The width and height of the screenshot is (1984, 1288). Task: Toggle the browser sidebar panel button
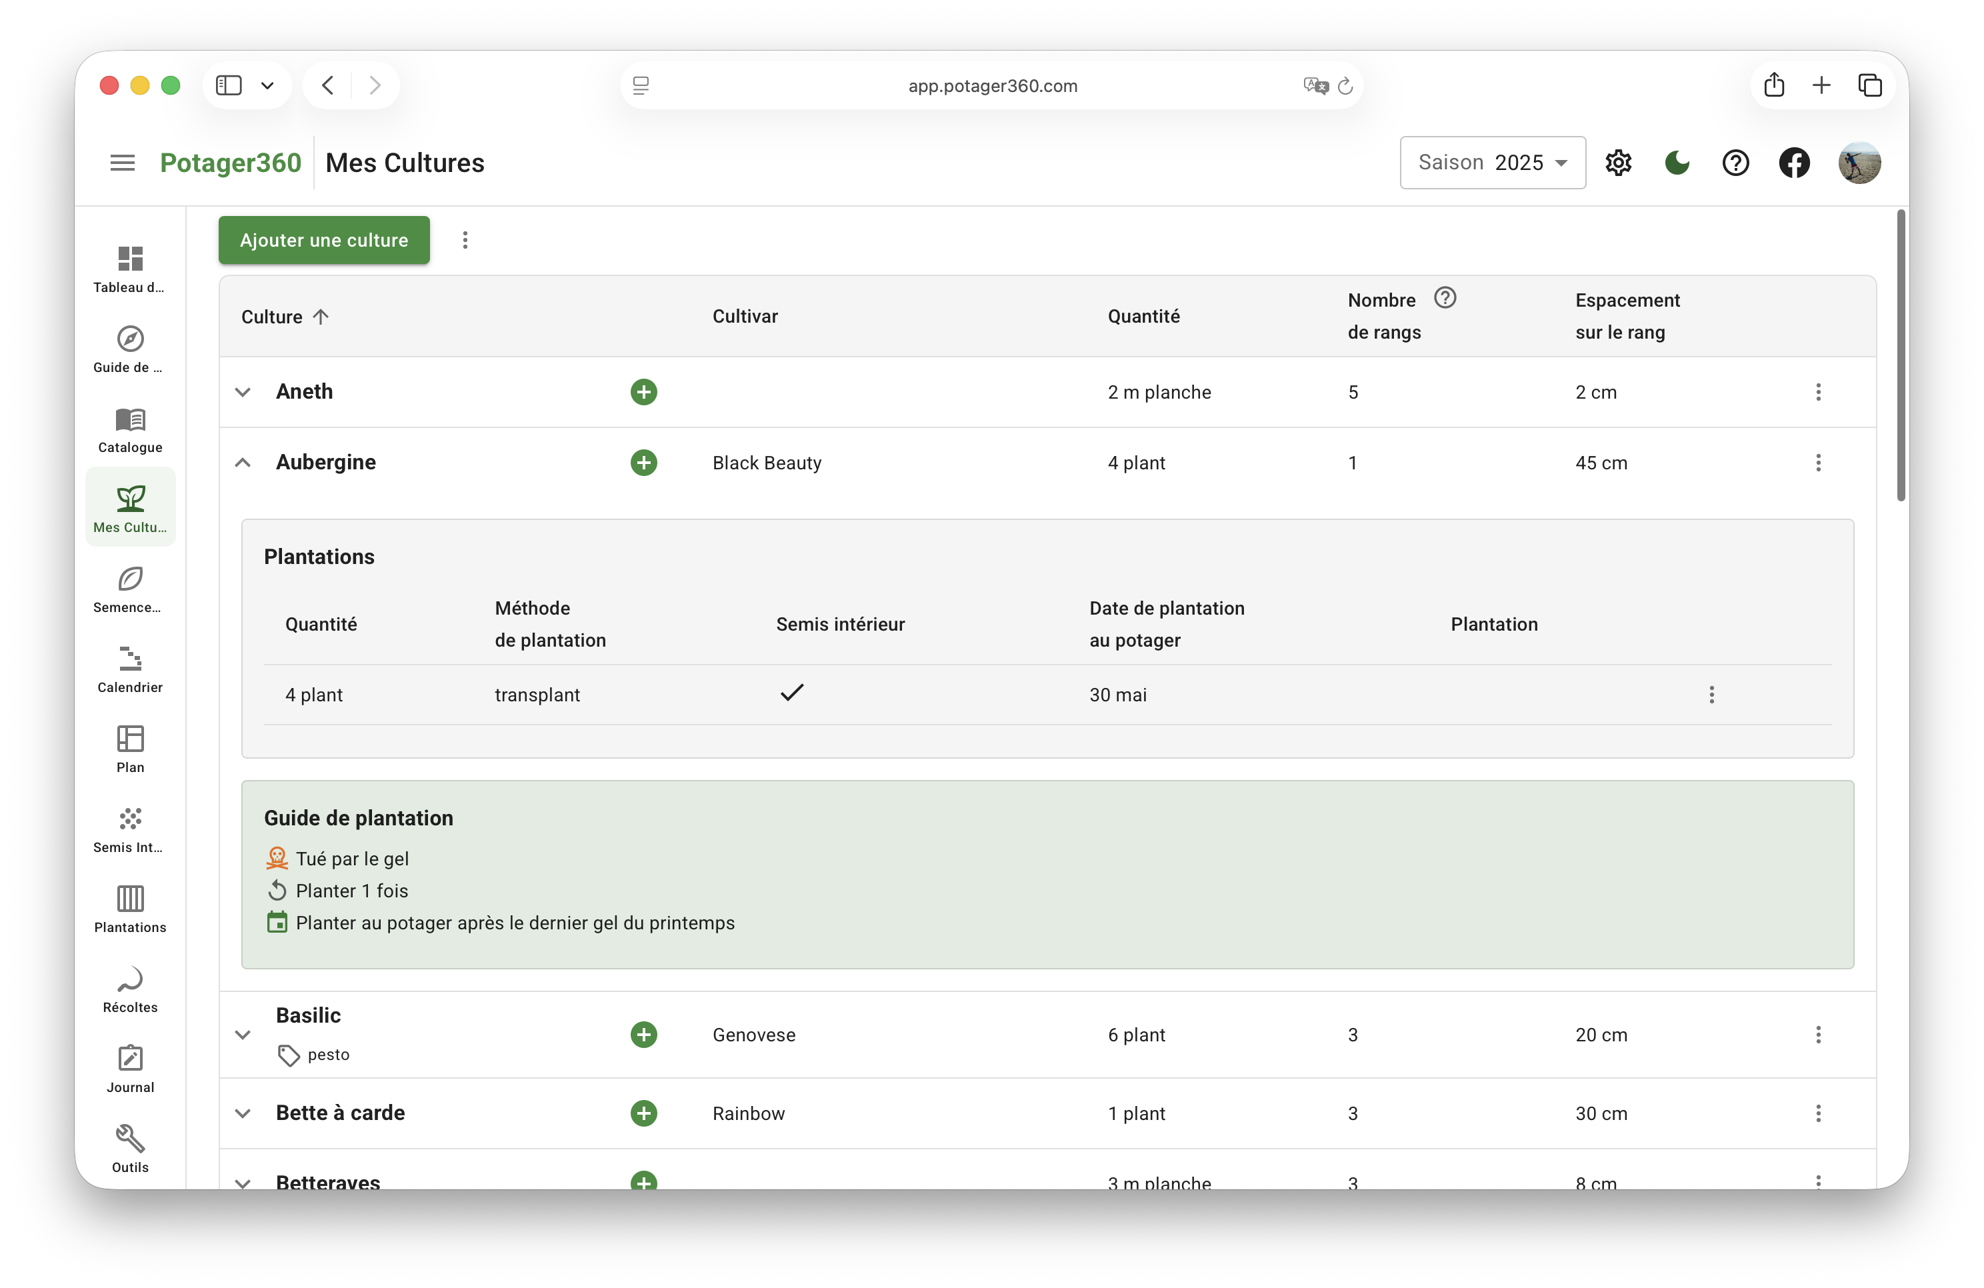click(x=229, y=85)
